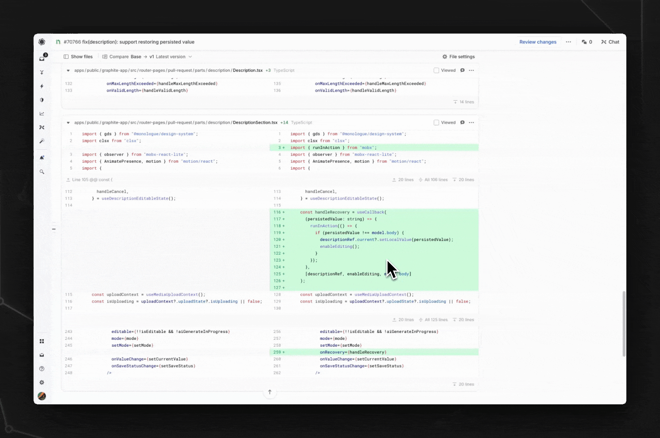Screen dimensions: 660x438
Task: Mark DescriptionSection.tsx as Viewed
Action: (x=436, y=122)
